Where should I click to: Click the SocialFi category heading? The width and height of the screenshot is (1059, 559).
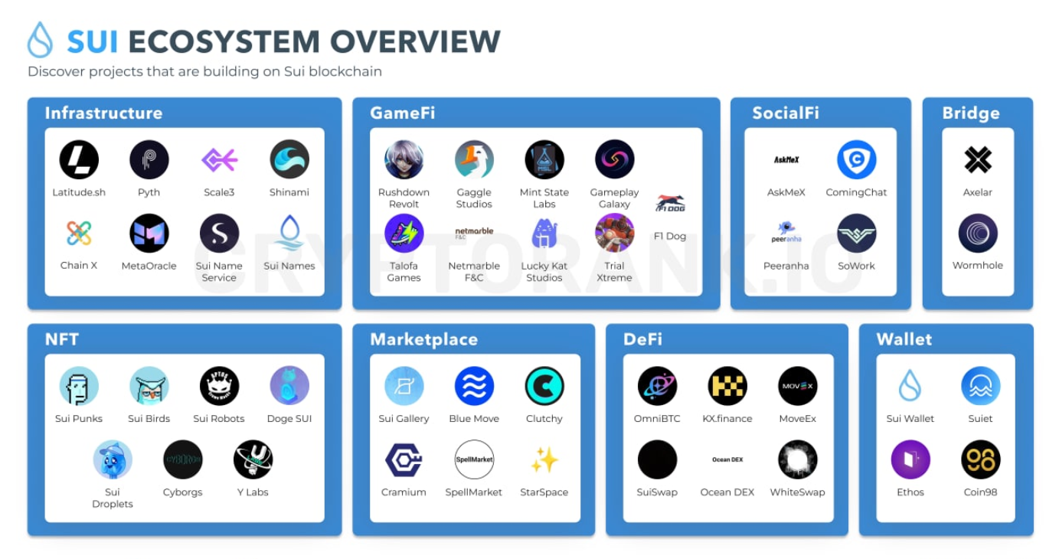tap(786, 113)
